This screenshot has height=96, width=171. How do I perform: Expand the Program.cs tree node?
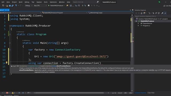[x=138, y=26]
